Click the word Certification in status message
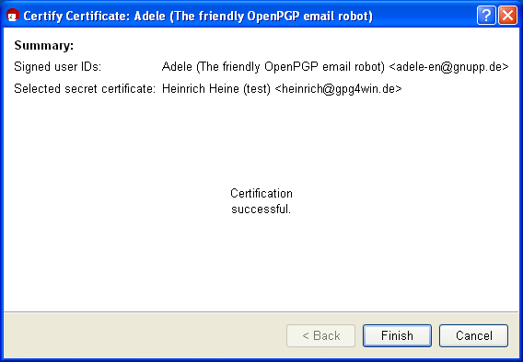The height and width of the screenshot is (362, 523). pos(261,193)
